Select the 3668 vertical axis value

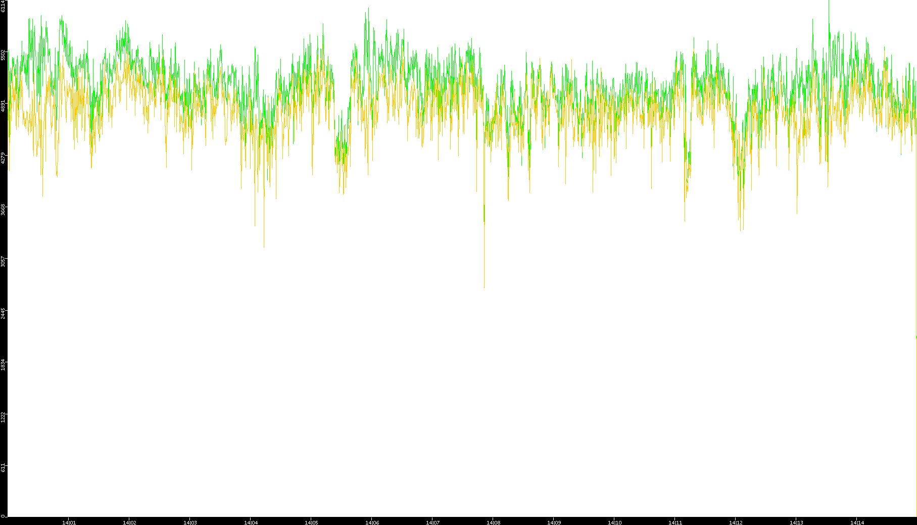(x=4, y=209)
